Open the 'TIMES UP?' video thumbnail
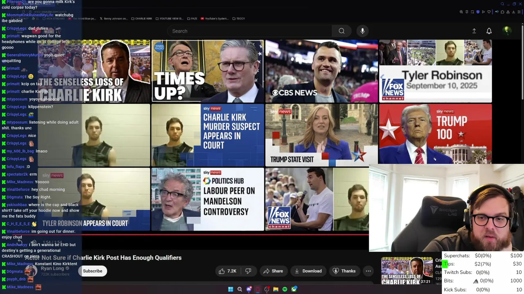 [x=208, y=71]
